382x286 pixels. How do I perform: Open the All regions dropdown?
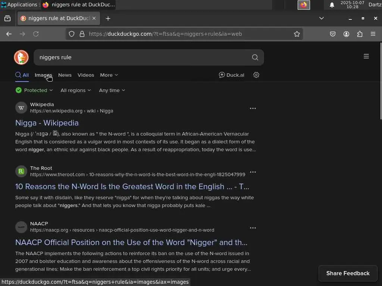pos(75,90)
